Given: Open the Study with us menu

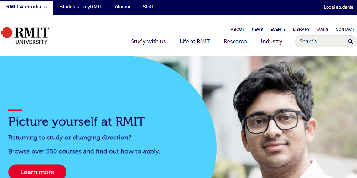Looking at the screenshot, I should coord(149,41).
